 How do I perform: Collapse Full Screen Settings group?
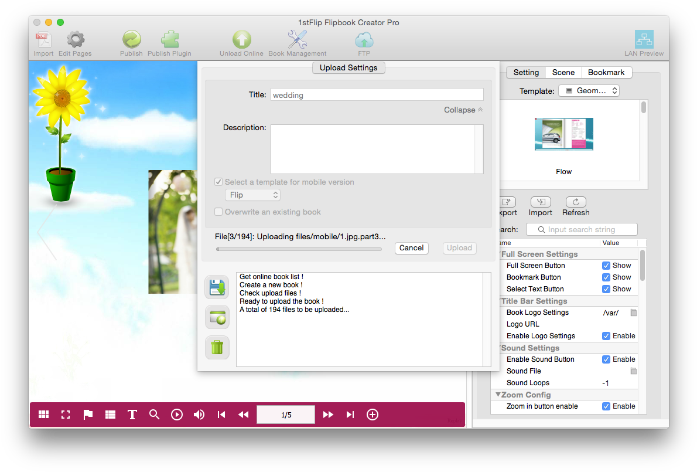[x=500, y=254]
